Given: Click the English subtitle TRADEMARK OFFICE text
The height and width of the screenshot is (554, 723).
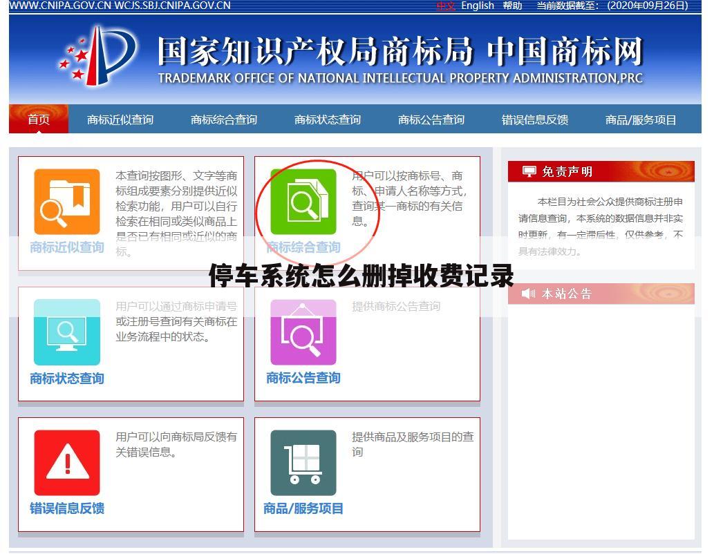Looking at the screenshot, I should [x=400, y=78].
